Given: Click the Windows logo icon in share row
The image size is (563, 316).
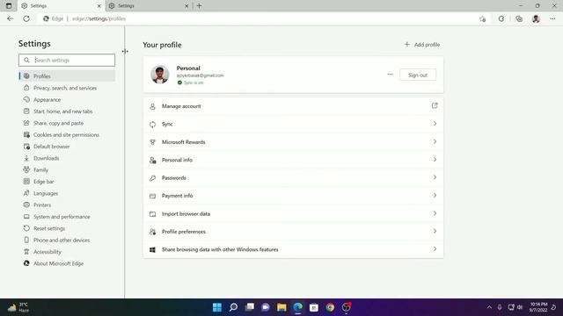Looking at the screenshot, I should [152, 249].
